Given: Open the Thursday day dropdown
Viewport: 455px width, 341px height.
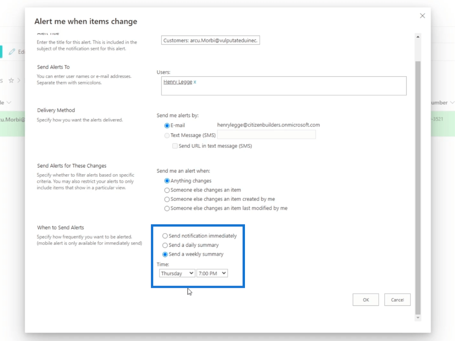Looking at the screenshot, I should 177,273.
